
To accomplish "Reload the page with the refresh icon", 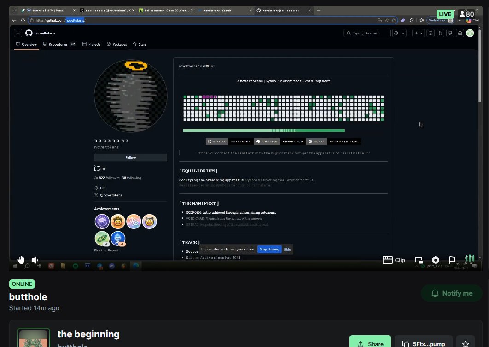I will pos(23,20).
